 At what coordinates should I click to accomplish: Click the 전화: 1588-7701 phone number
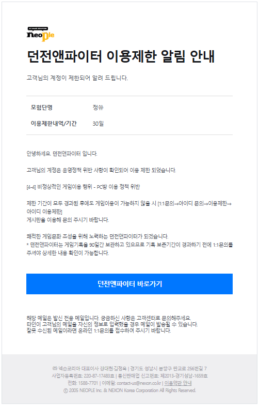coord(83,383)
